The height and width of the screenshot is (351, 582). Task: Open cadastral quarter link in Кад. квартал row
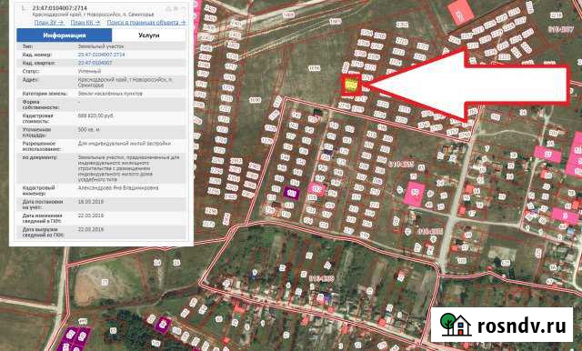(x=95, y=63)
